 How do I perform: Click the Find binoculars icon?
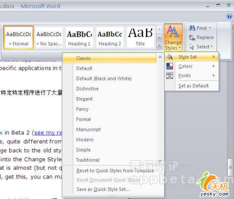pyautogui.click(x=192, y=28)
